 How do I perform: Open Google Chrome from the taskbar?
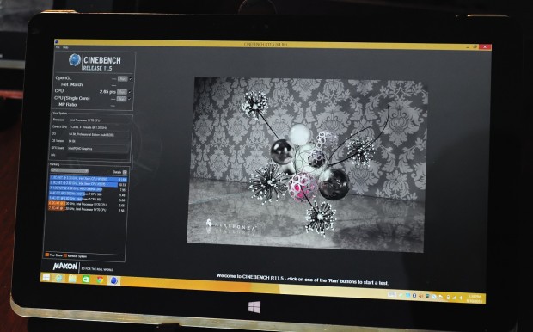[x=100, y=280]
